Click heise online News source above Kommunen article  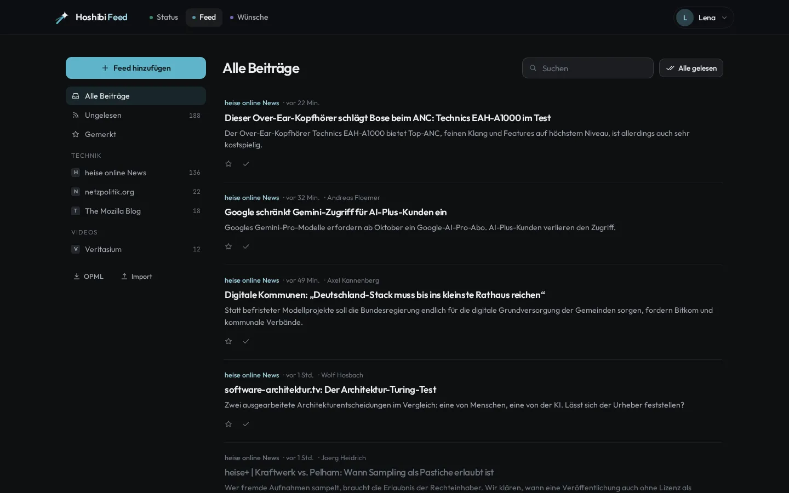point(251,280)
